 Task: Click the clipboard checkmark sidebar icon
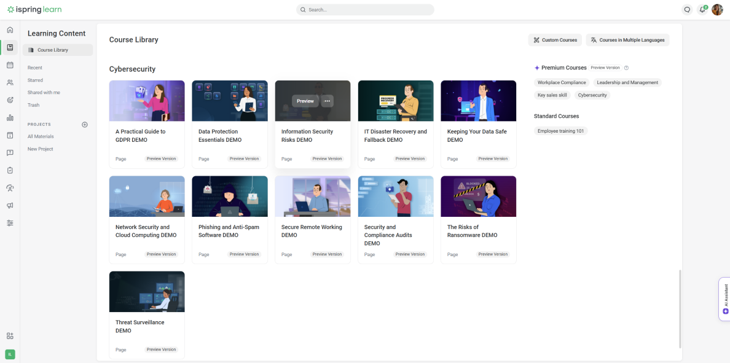point(10,170)
